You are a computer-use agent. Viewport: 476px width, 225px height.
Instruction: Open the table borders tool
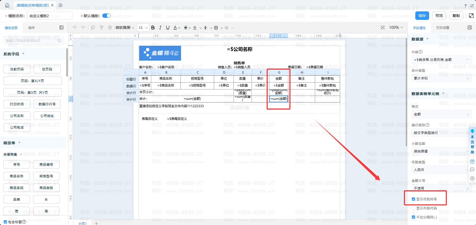pos(216,28)
